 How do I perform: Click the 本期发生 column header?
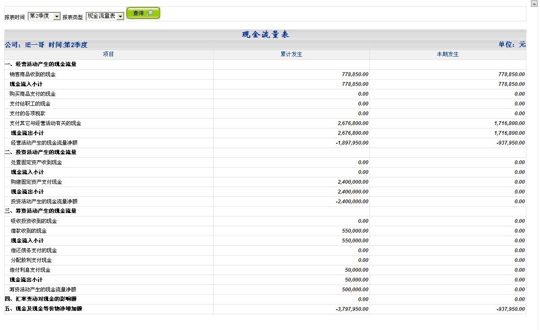448,54
